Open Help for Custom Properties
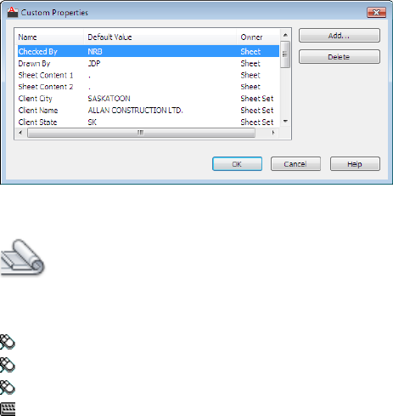This screenshot has height=416, width=393. pos(355,164)
